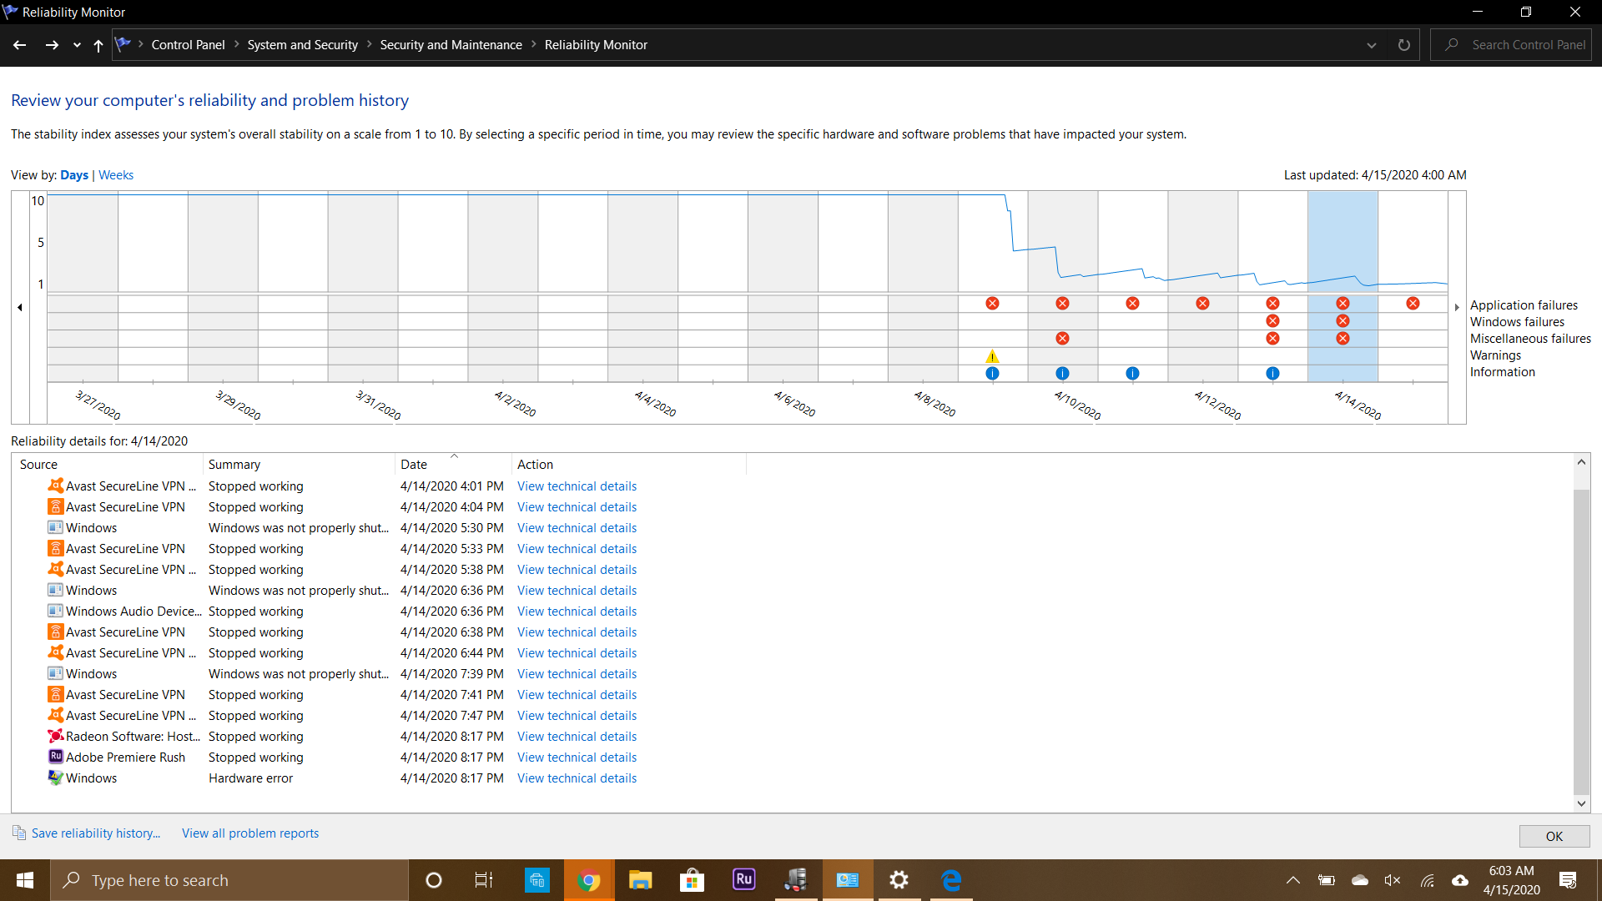Image resolution: width=1602 pixels, height=901 pixels.
Task: Click Radeon Software row icon
Action: point(56,736)
